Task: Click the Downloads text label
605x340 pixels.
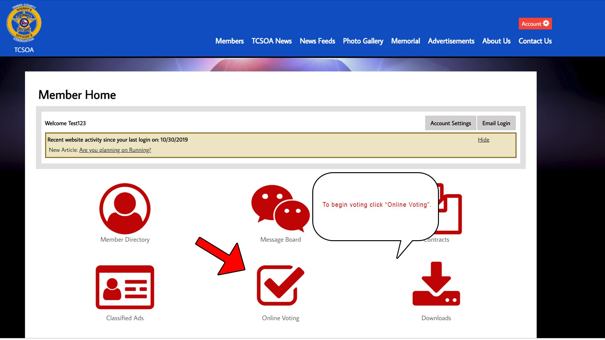Action: tap(436, 318)
